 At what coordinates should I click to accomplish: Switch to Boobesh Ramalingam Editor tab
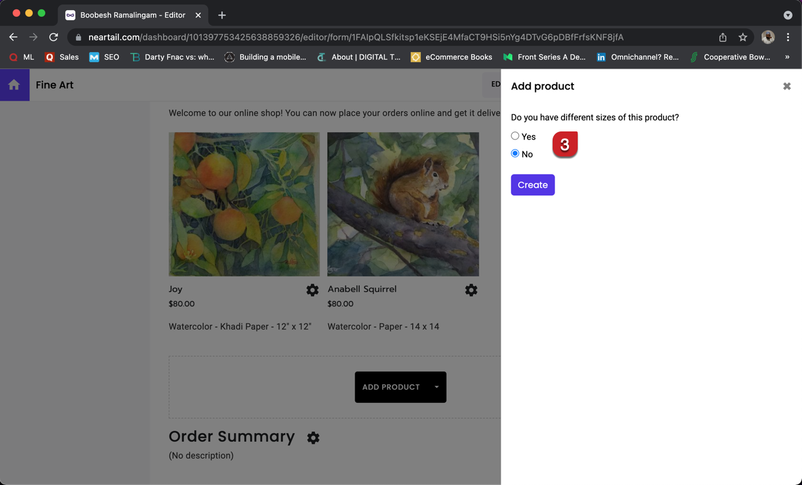(132, 15)
